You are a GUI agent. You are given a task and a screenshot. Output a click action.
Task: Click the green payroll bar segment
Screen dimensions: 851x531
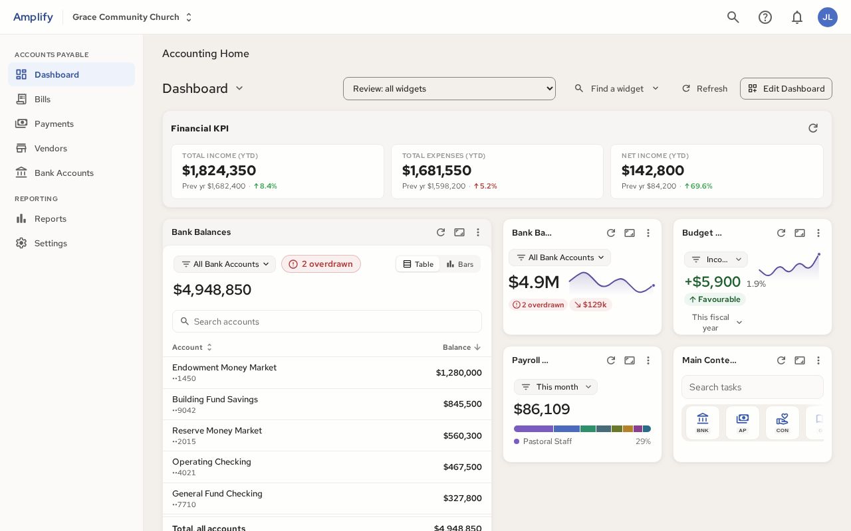[588, 429]
